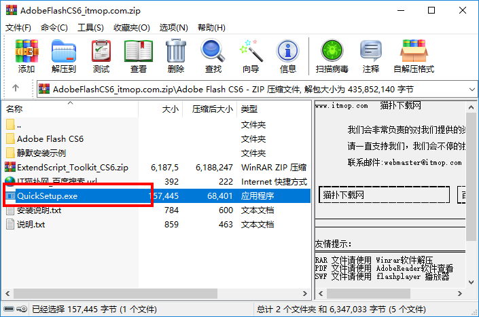The width and height of the screenshot is (479, 317).
Task: Click the file list scroll right arrow
Action: [305, 293]
